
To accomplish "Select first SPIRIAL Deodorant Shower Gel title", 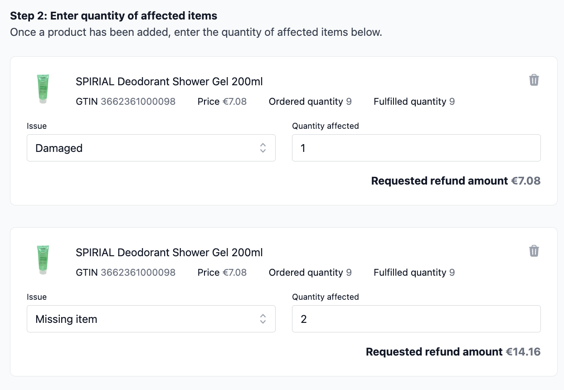I will point(169,82).
